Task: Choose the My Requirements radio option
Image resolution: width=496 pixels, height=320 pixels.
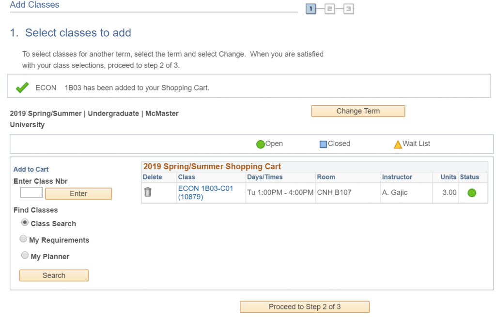Action: point(23,239)
